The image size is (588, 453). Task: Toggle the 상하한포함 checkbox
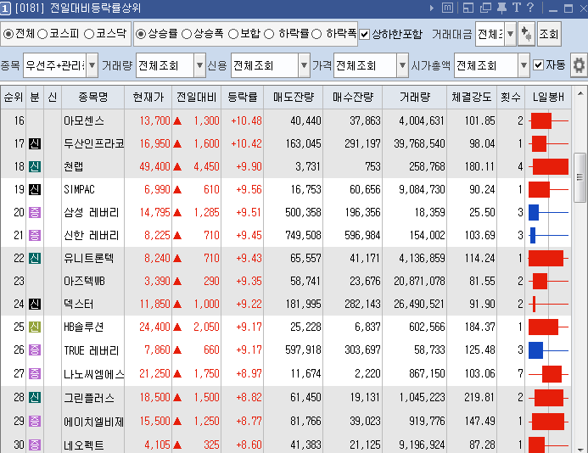[364, 35]
